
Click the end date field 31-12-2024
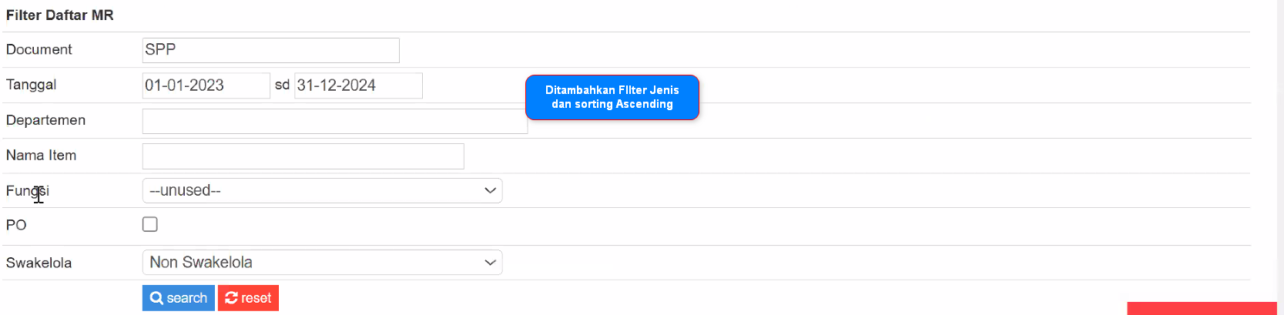(358, 85)
